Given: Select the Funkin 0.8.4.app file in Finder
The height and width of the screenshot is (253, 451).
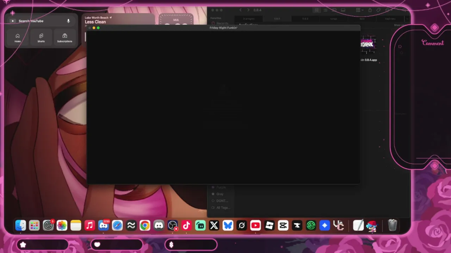Looking at the screenshot, I should tap(368, 49).
